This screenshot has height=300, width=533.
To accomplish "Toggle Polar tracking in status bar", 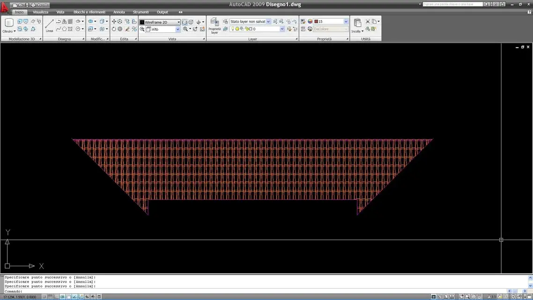I will coord(63,297).
